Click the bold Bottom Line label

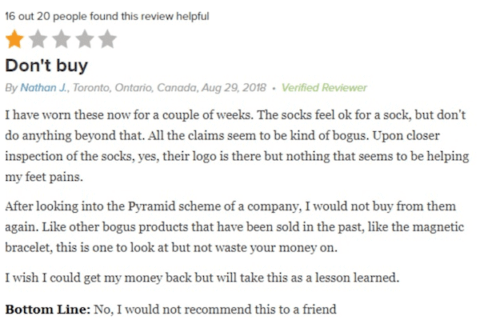click(x=48, y=310)
